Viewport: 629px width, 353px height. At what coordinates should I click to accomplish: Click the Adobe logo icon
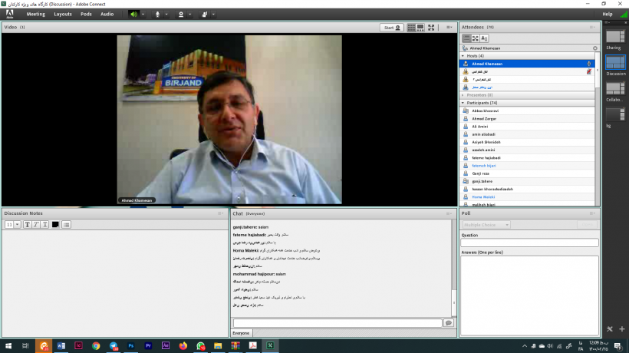10,14
